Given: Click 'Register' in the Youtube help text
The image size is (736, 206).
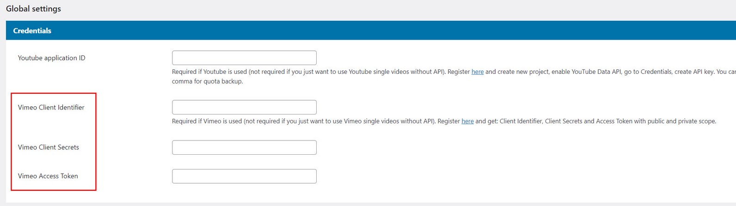Looking at the screenshot, I should (x=459, y=72).
